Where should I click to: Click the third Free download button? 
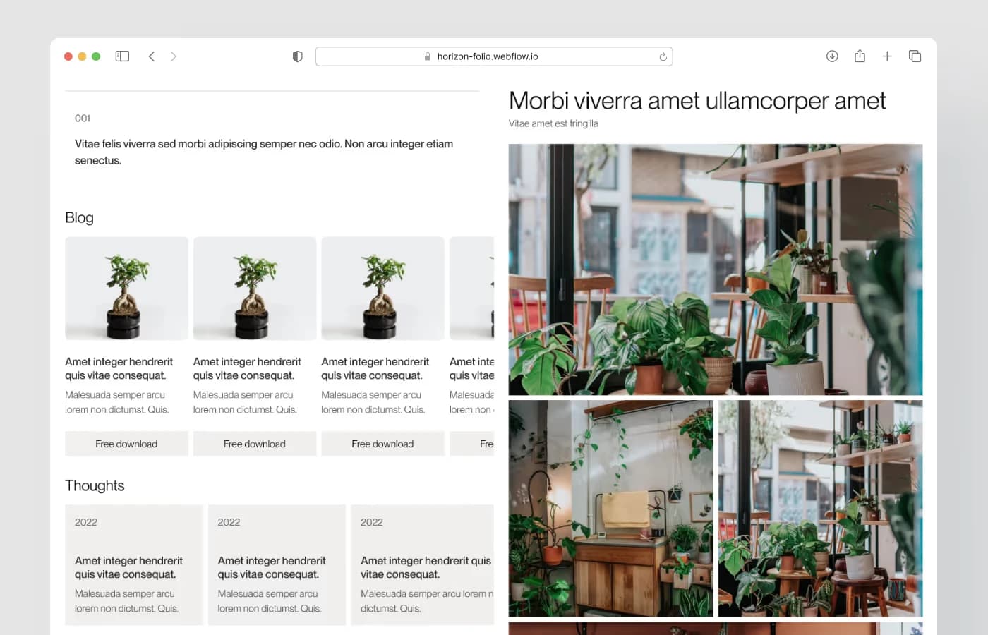(382, 444)
